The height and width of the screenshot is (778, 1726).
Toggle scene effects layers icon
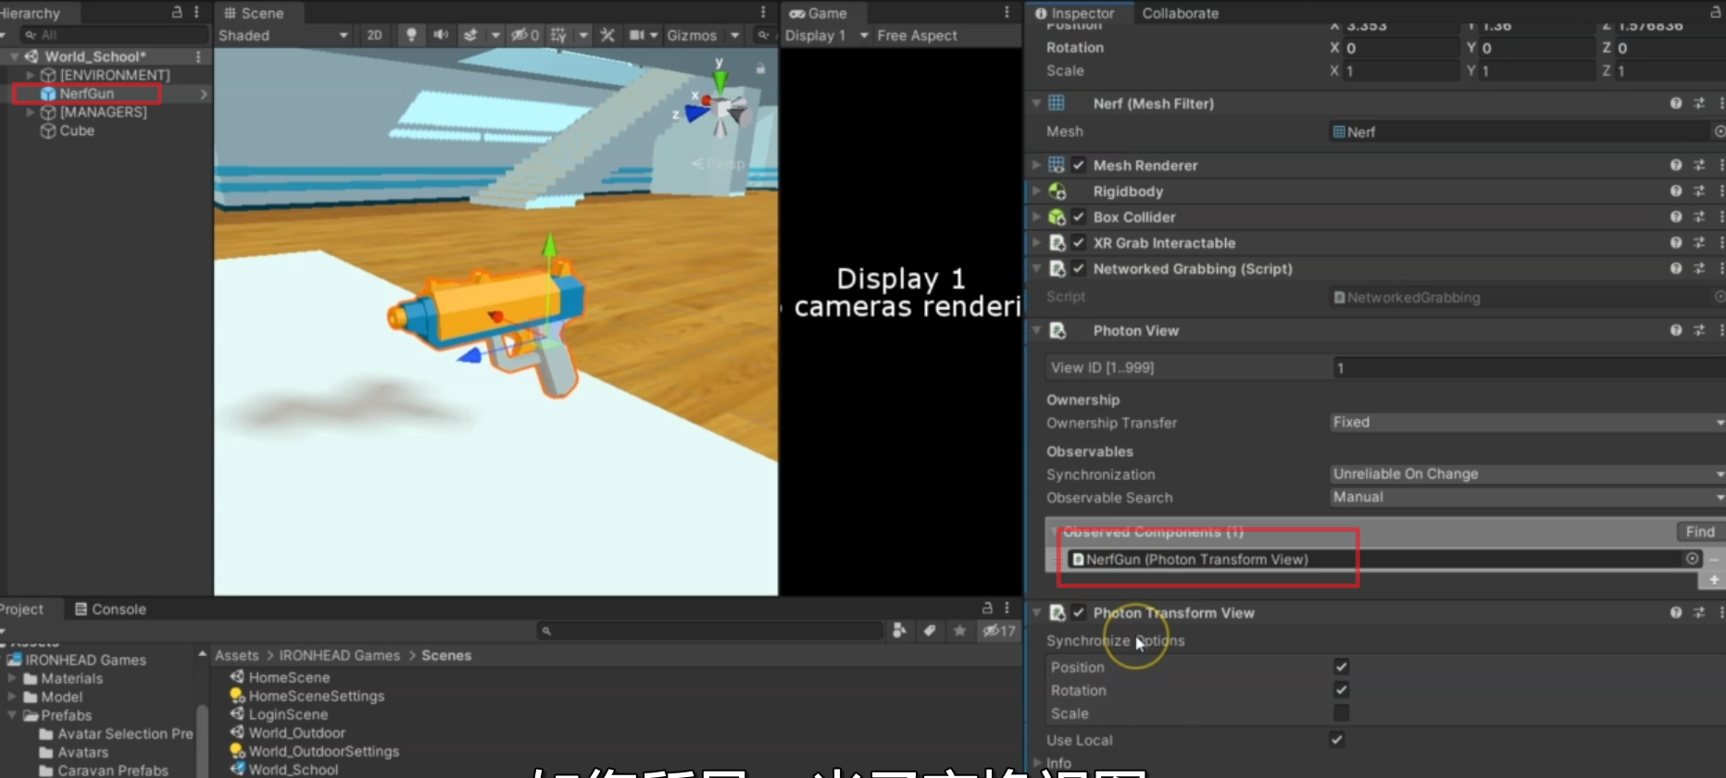coord(470,35)
